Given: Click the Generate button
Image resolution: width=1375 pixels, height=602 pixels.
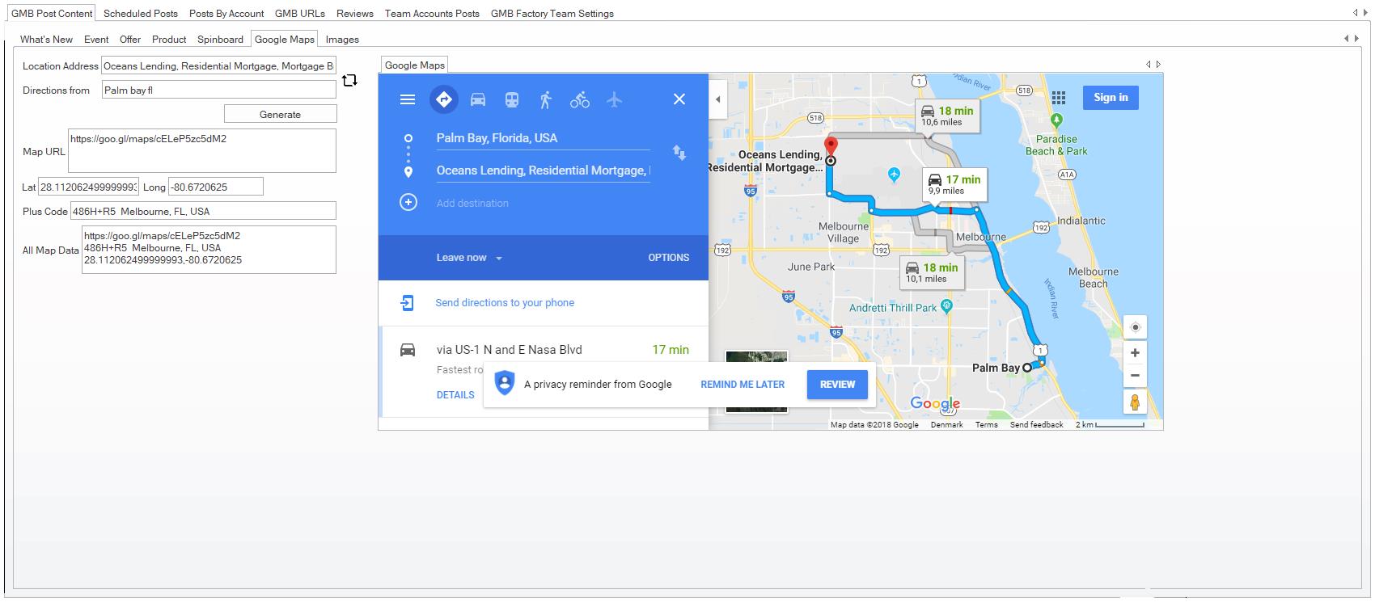Looking at the screenshot, I should (x=280, y=114).
